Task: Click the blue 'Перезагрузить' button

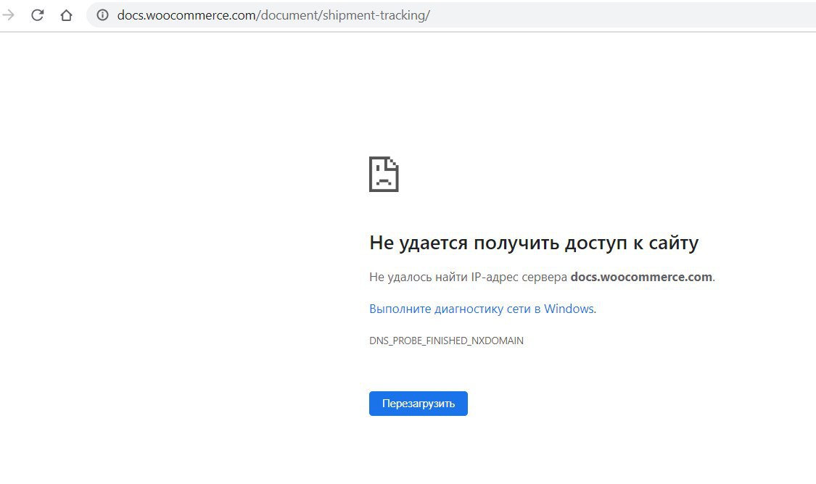Action: pyautogui.click(x=419, y=404)
